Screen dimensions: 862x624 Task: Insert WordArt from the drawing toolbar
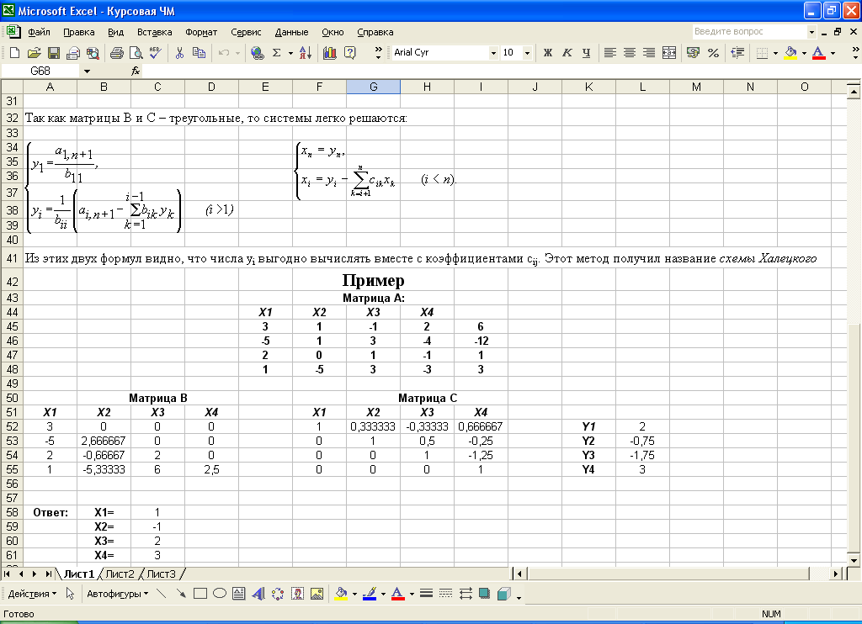258,593
